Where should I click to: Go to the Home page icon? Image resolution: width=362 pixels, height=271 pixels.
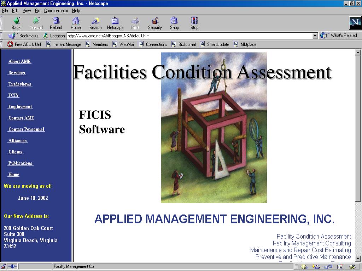tap(76, 21)
